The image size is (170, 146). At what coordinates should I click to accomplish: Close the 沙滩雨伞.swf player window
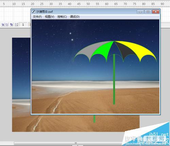point(156,12)
